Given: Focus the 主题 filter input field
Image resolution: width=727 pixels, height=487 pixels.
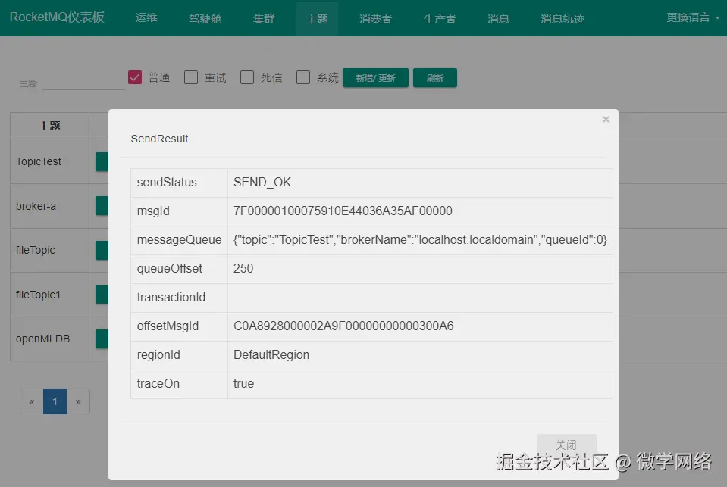Looking at the screenshot, I should [x=83, y=83].
